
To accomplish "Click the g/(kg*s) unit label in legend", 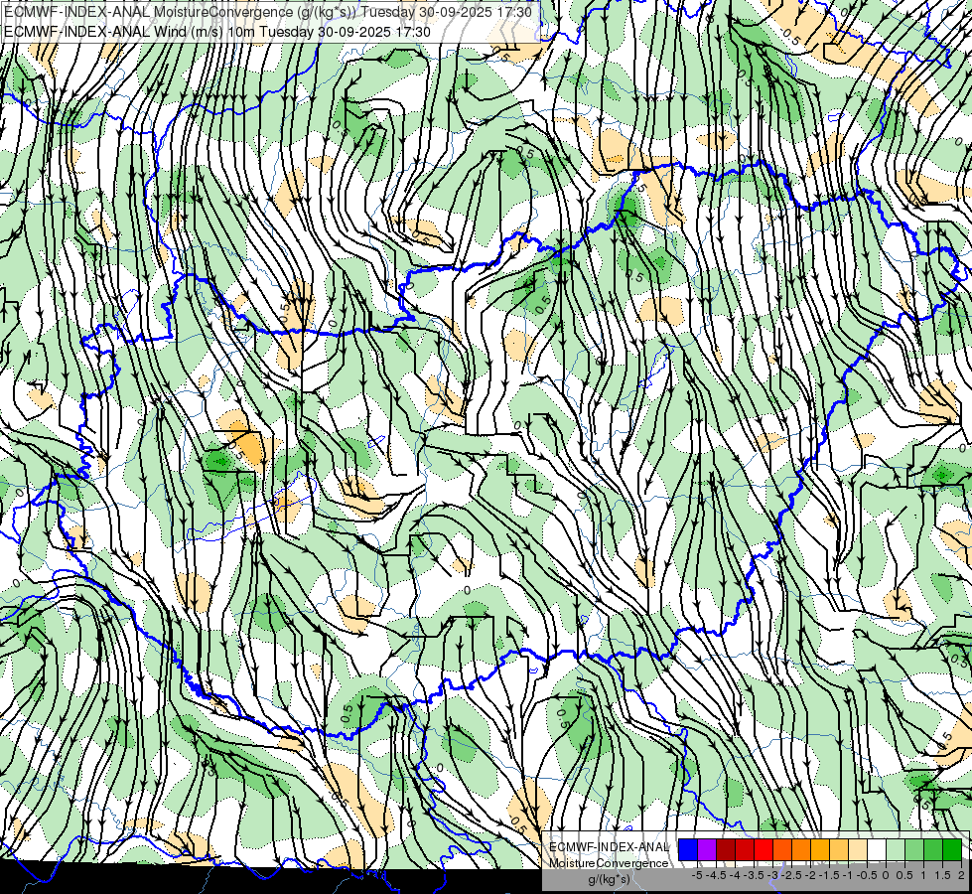I will click(x=609, y=879).
